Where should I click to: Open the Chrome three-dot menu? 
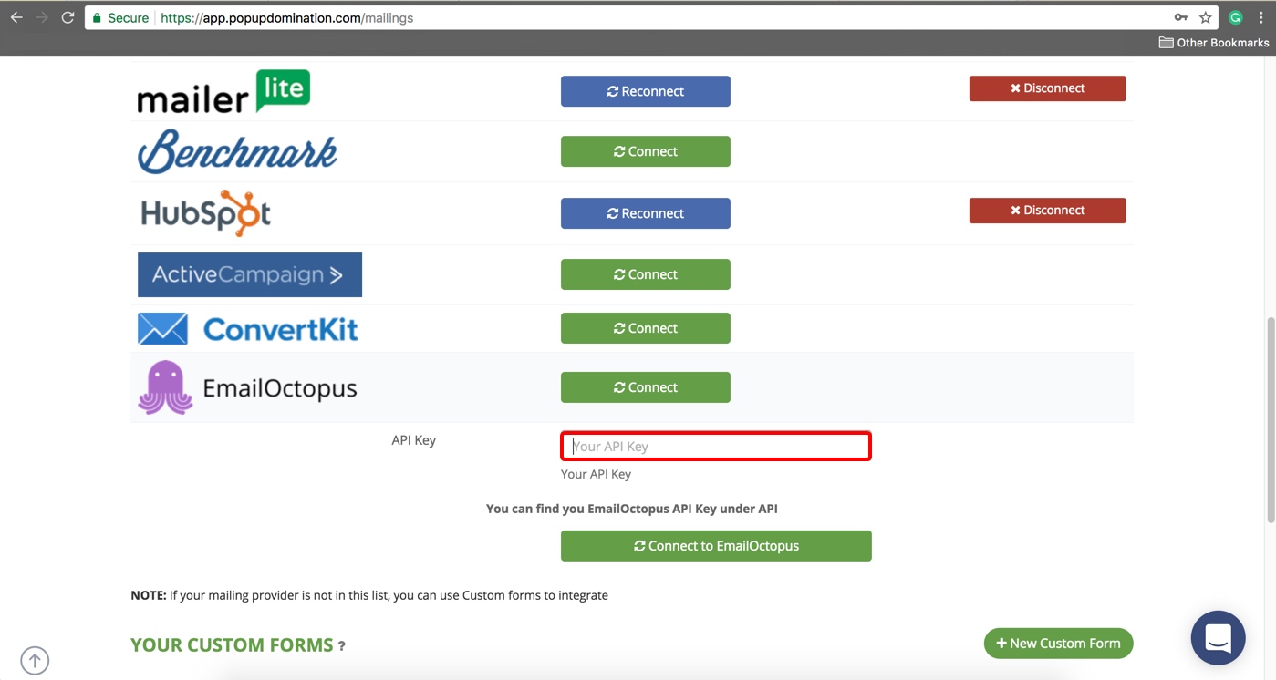[1261, 17]
